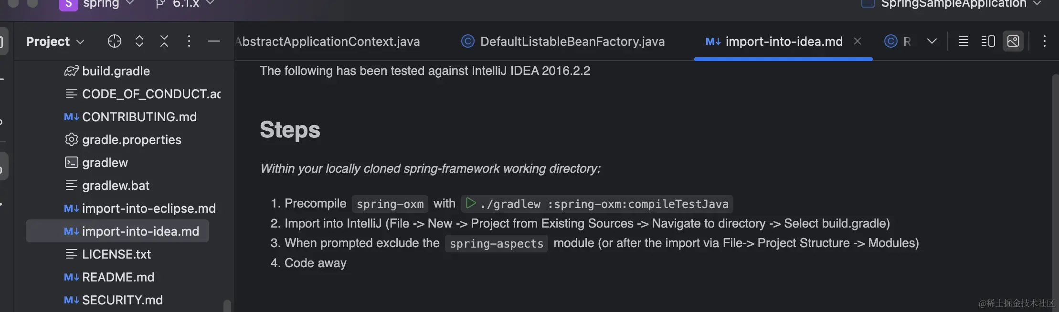Open README.md in the project tree

pos(118,277)
